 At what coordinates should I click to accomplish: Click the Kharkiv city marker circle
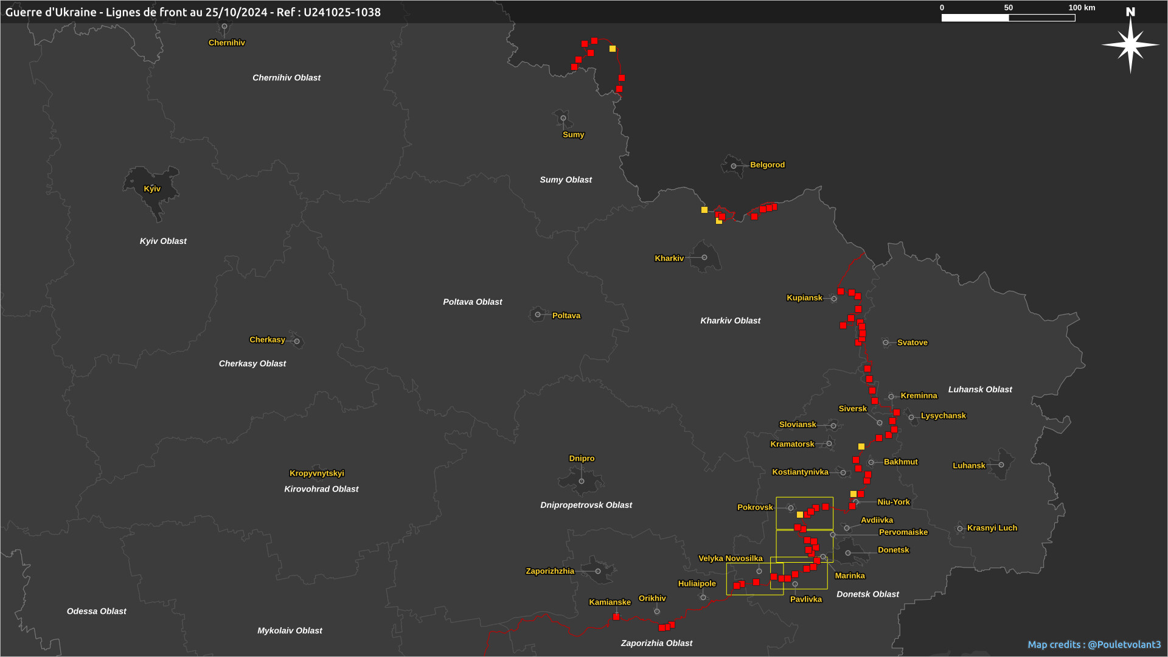pos(704,257)
